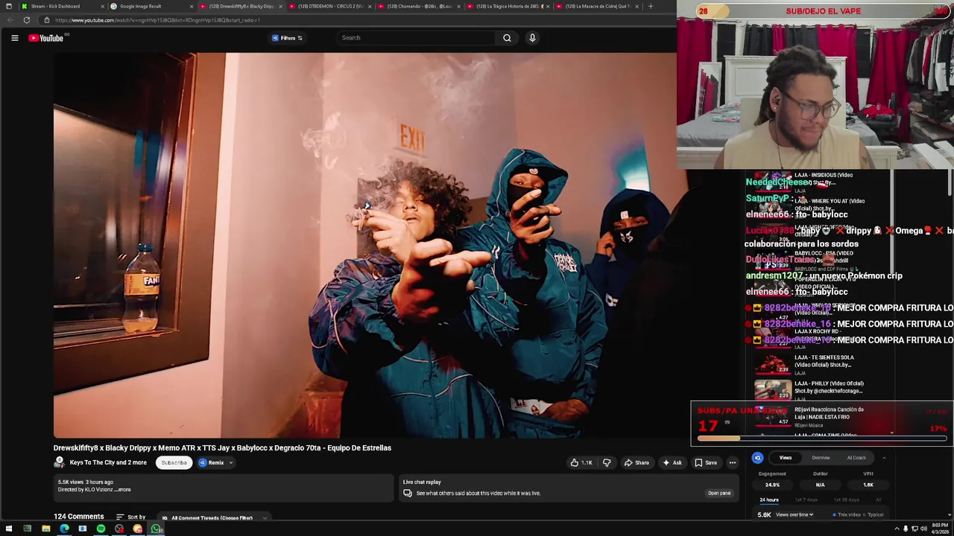Image resolution: width=954 pixels, height=536 pixels.
Task: Reload the page with the refresh icon
Action: (x=26, y=20)
